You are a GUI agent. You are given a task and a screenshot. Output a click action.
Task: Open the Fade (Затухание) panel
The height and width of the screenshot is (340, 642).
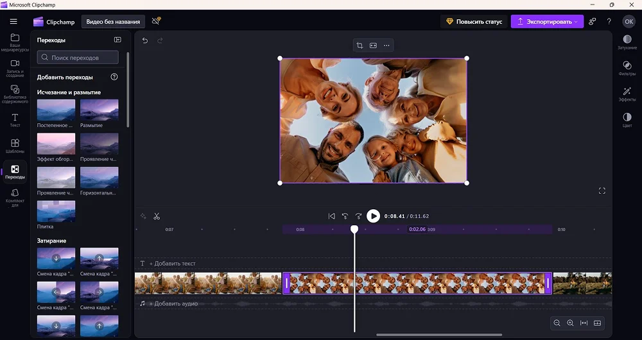pyautogui.click(x=627, y=42)
